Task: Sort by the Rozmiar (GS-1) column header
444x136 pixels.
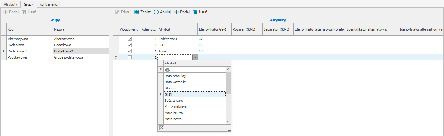Action: coord(247,29)
